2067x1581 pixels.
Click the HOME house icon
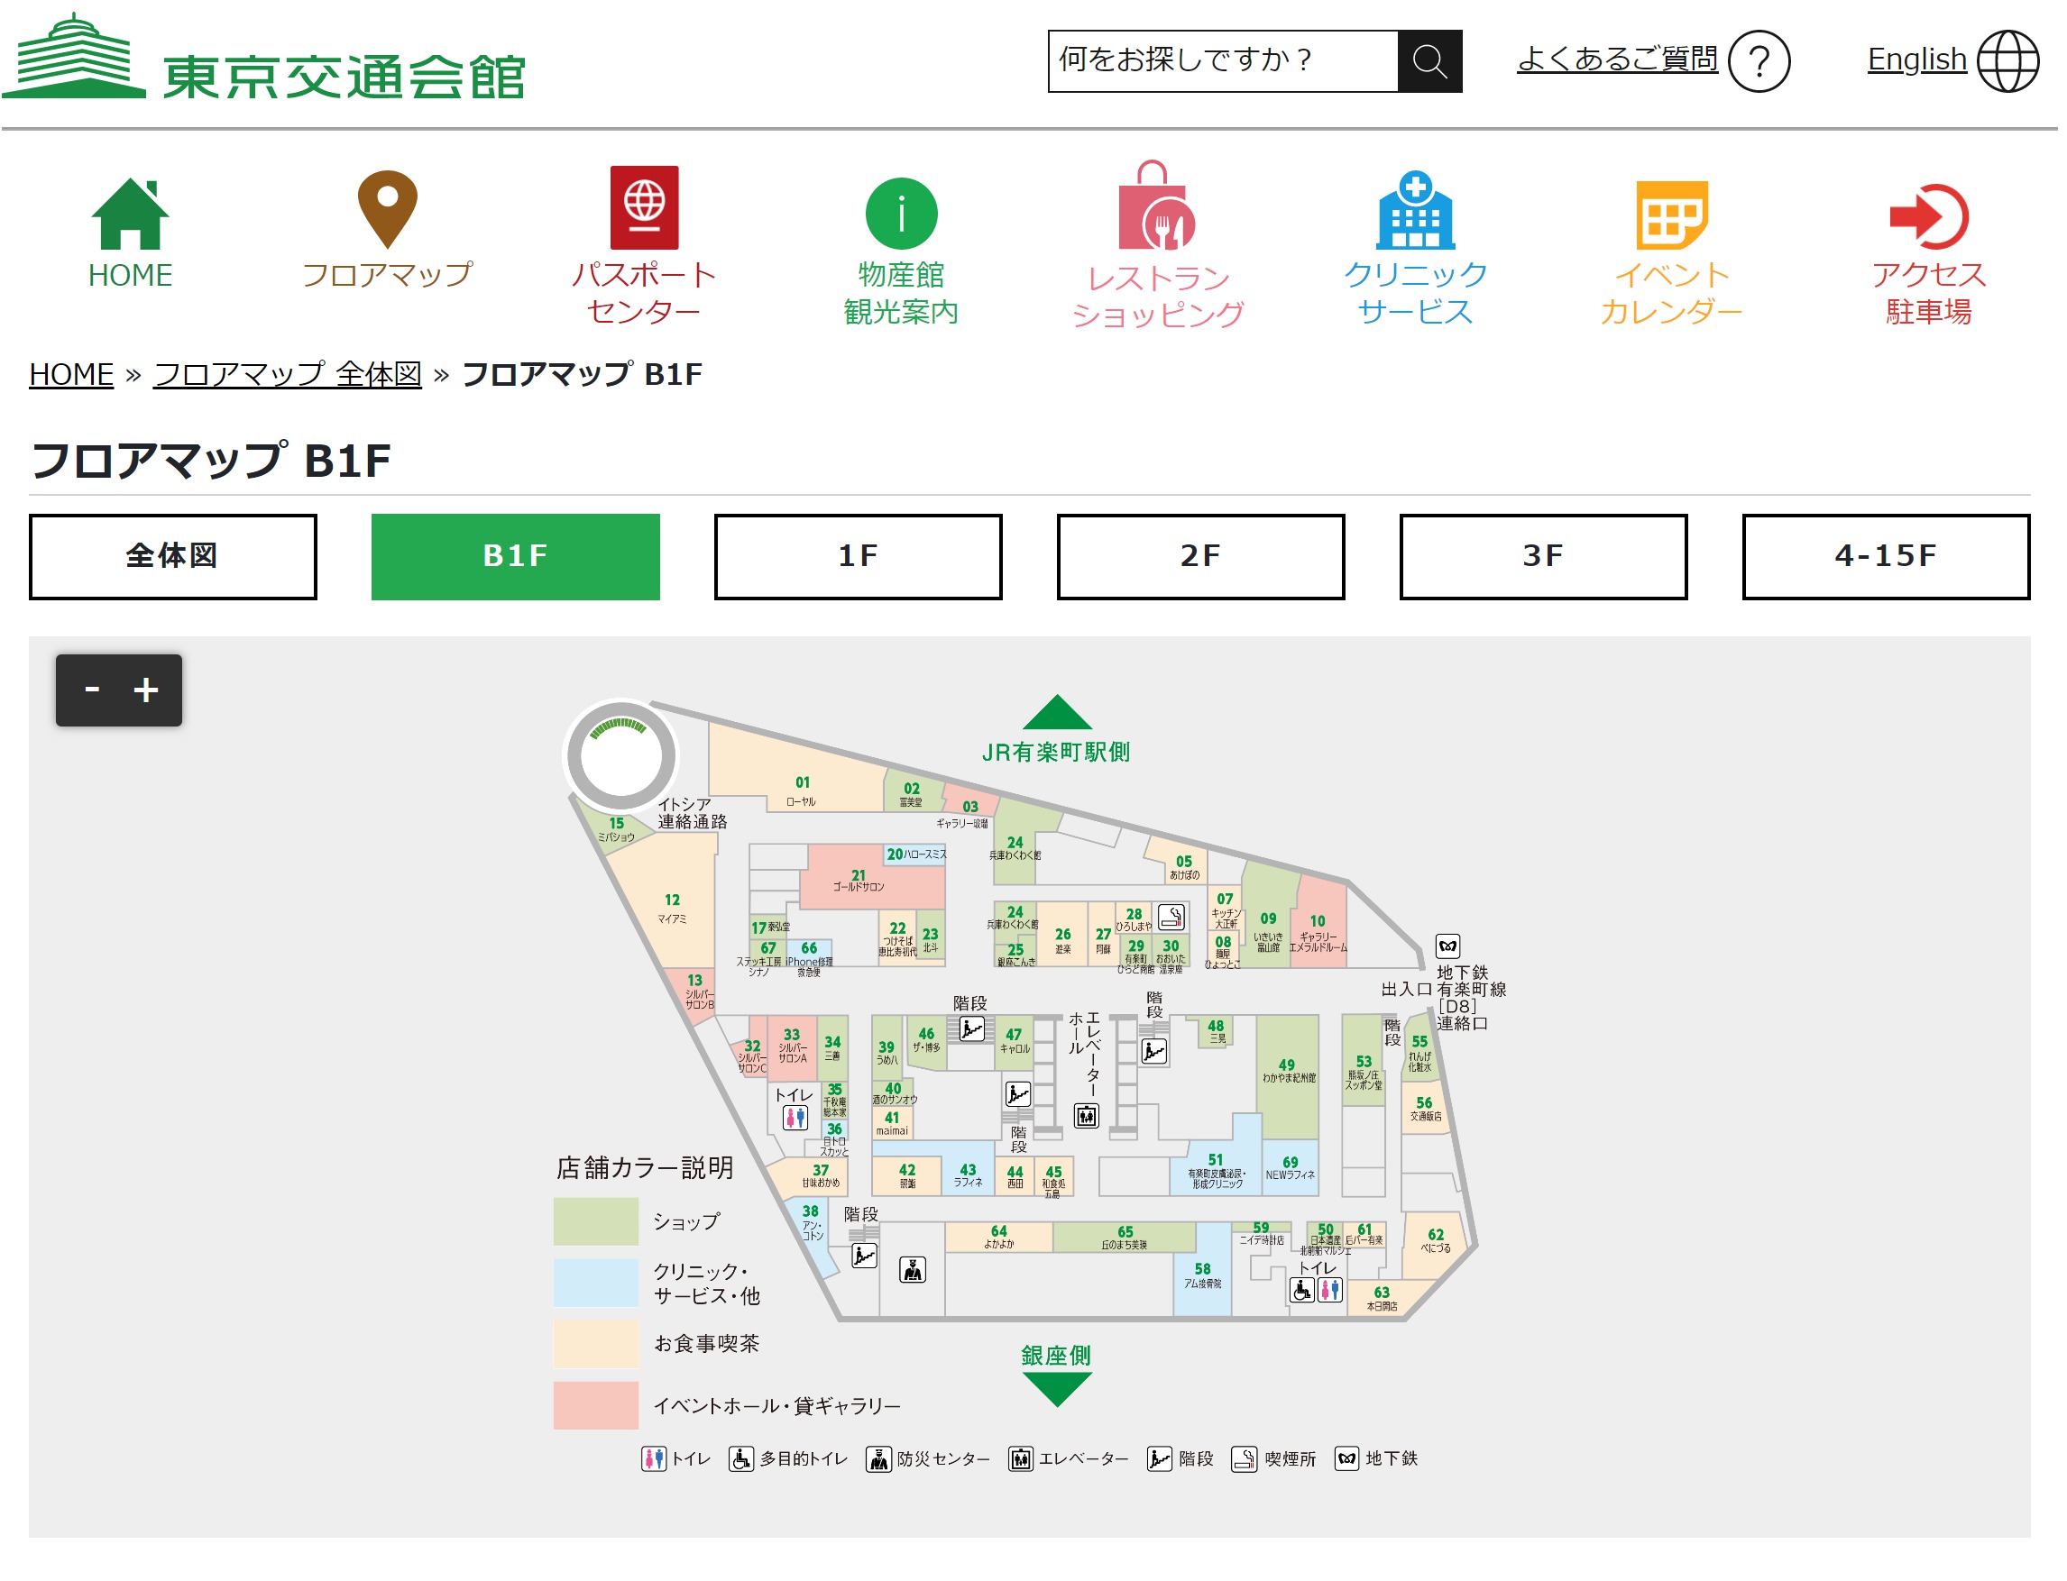(130, 215)
